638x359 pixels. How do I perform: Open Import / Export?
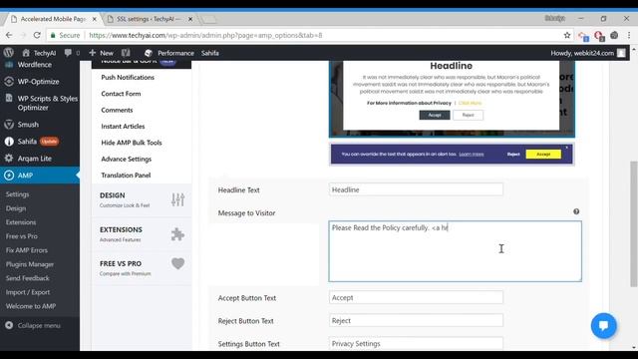coord(28,292)
